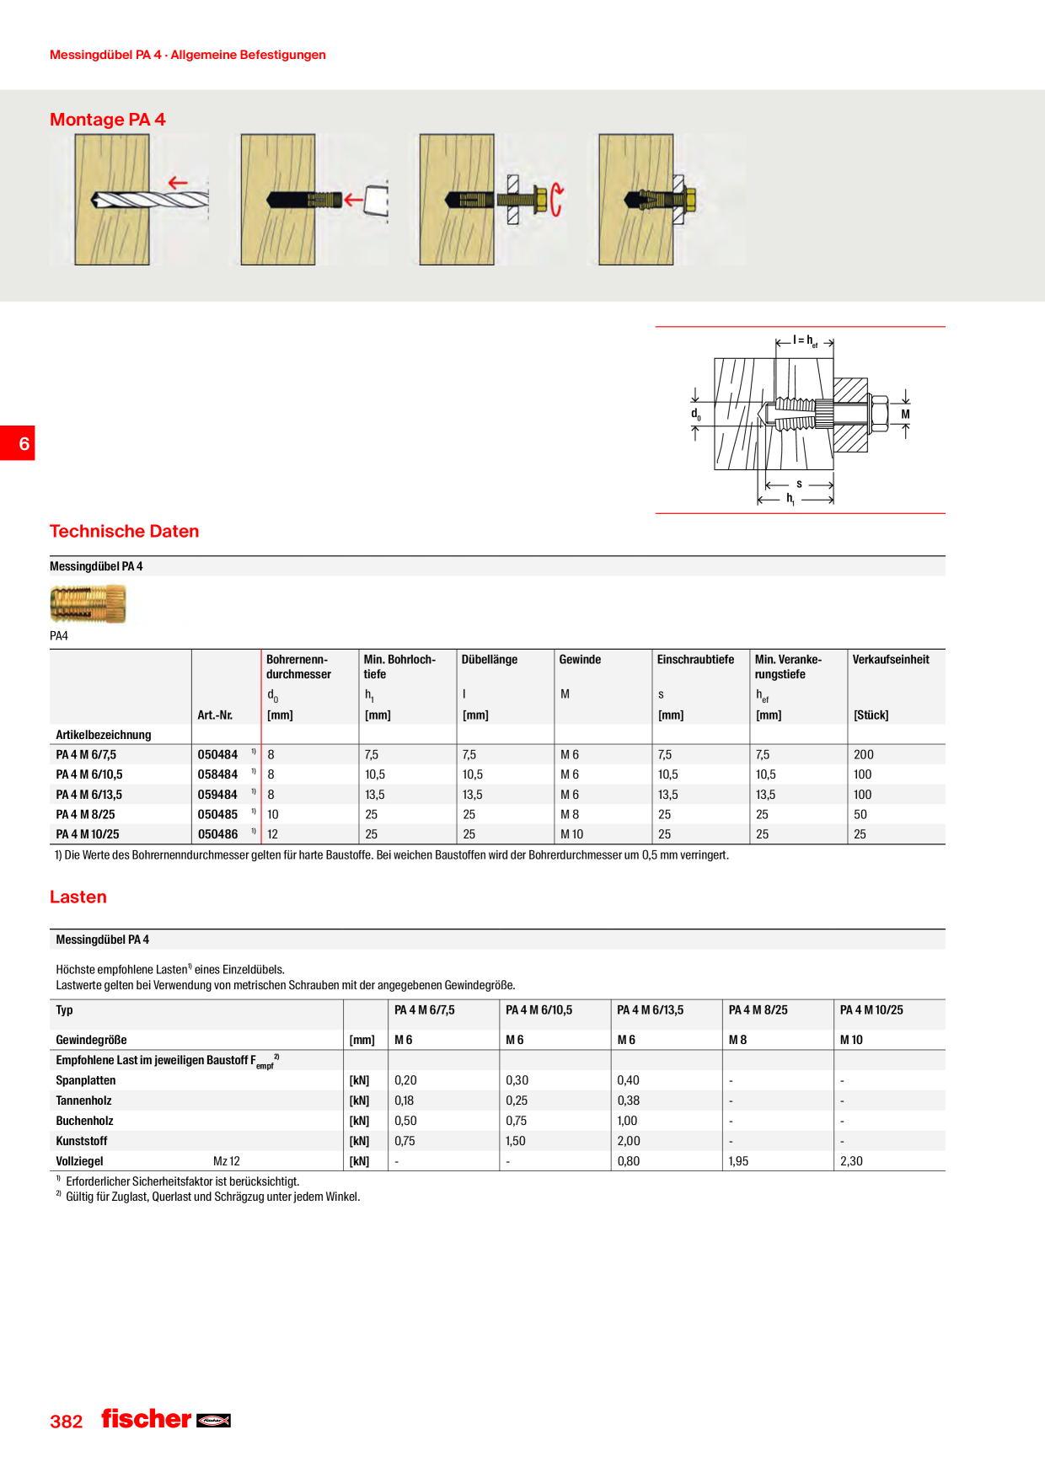Click 'PA 4 M 10/25' in Artikelbezeichnung column
Screen dimensions: 1045x1478
(88, 834)
